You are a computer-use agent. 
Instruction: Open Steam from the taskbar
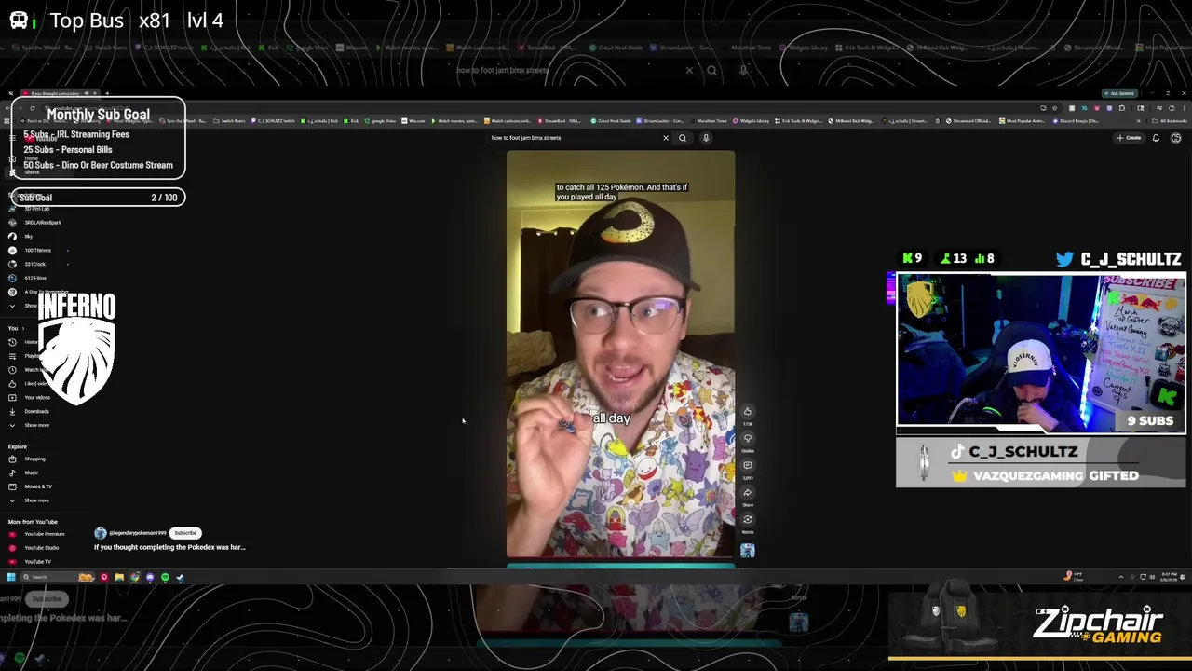pyautogui.click(x=180, y=577)
